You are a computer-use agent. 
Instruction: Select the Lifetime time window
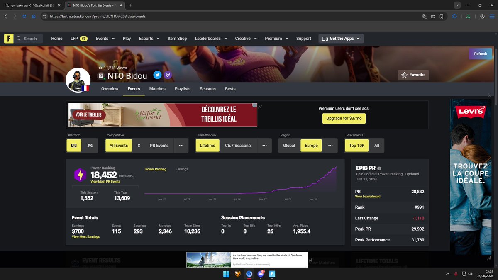(207, 146)
